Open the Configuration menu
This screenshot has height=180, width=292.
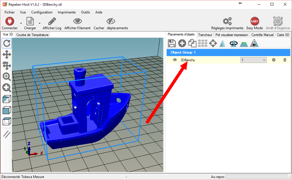coord(42,12)
